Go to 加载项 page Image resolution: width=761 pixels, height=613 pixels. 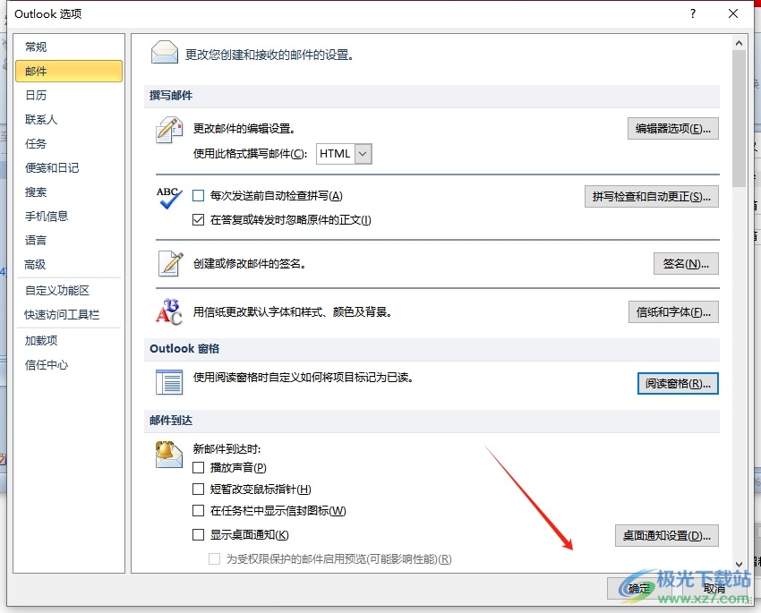tap(69, 340)
